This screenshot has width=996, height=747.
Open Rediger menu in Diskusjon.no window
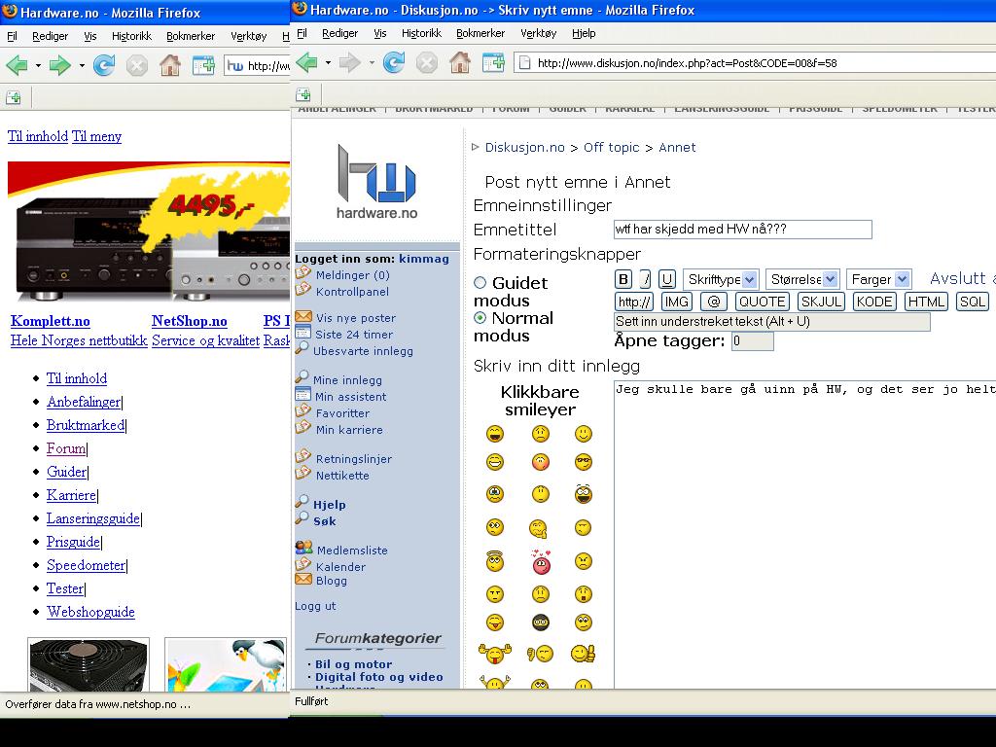point(339,33)
